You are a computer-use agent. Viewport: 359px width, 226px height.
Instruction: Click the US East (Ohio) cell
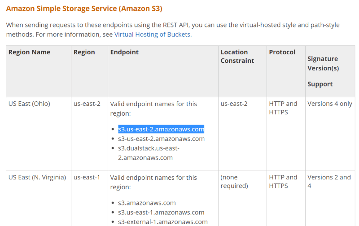29,104
